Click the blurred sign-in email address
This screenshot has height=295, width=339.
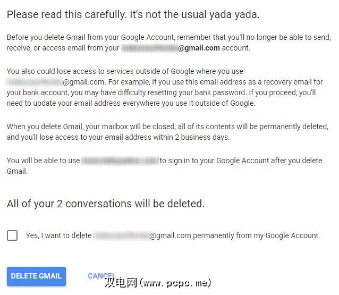(x=121, y=161)
